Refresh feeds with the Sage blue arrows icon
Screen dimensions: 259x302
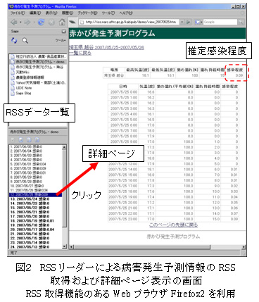14,41
